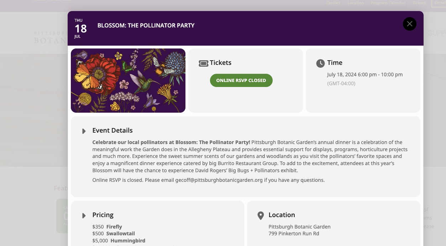Collapse the Event Details arrow
Image resolution: width=446 pixels, height=246 pixels.
coord(84,131)
